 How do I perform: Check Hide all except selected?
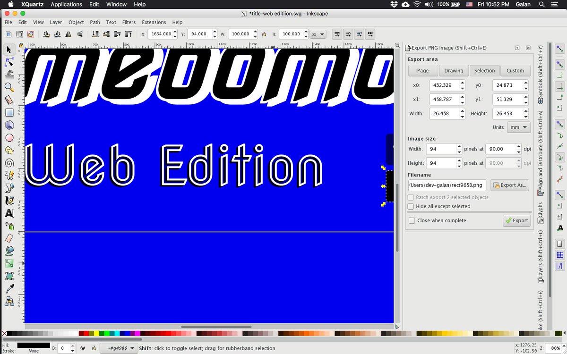point(411,206)
